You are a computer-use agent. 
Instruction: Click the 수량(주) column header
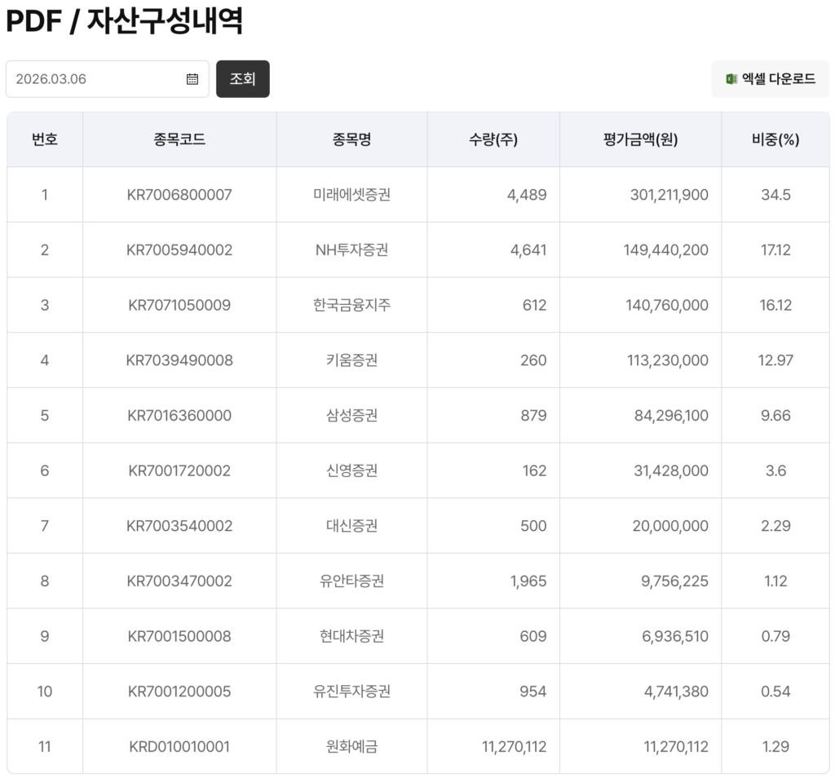(493, 139)
